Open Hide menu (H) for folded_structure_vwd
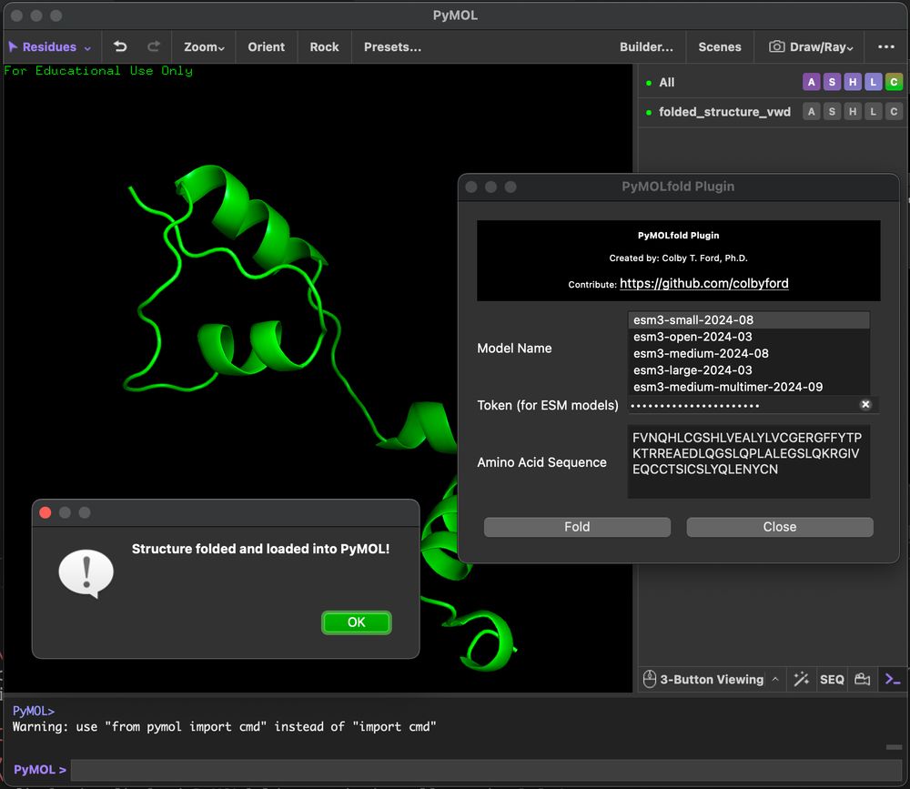Screen dimensions: 910x789 [853, 111]
